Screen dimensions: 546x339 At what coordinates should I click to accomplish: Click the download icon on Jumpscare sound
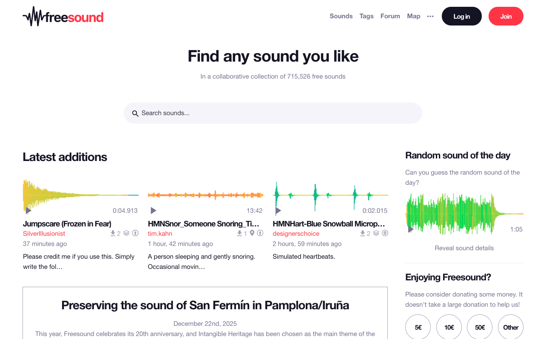pos(113,233)
